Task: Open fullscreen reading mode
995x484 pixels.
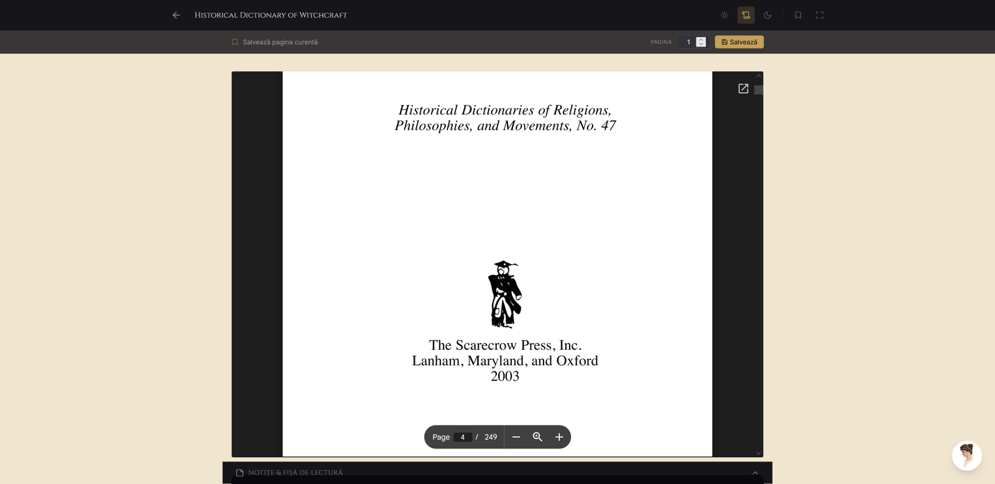Action: pos(820,15)
